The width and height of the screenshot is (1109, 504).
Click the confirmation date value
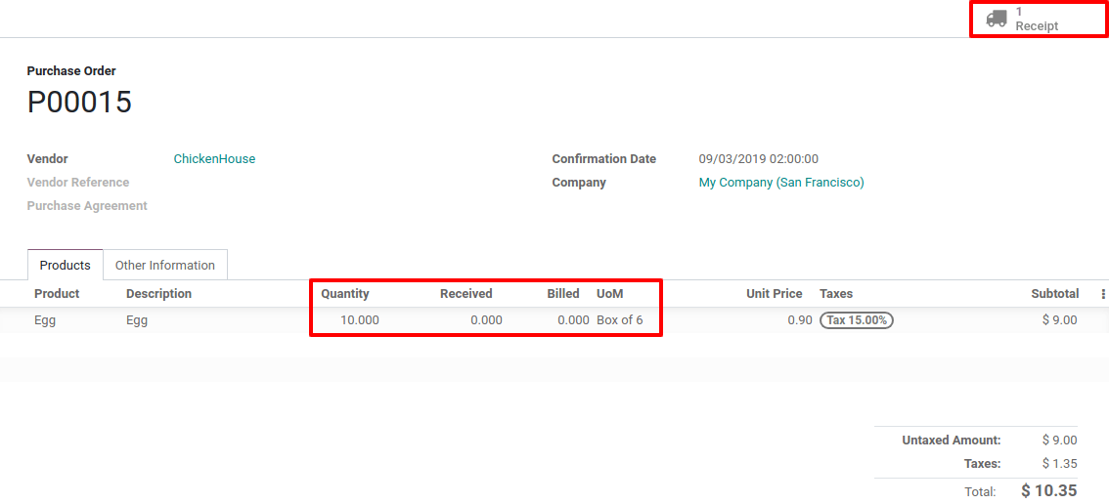pos(758,159)
